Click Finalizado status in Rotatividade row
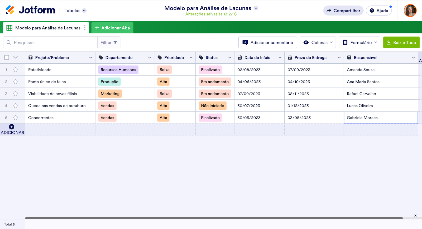 [x=210, y=70]
